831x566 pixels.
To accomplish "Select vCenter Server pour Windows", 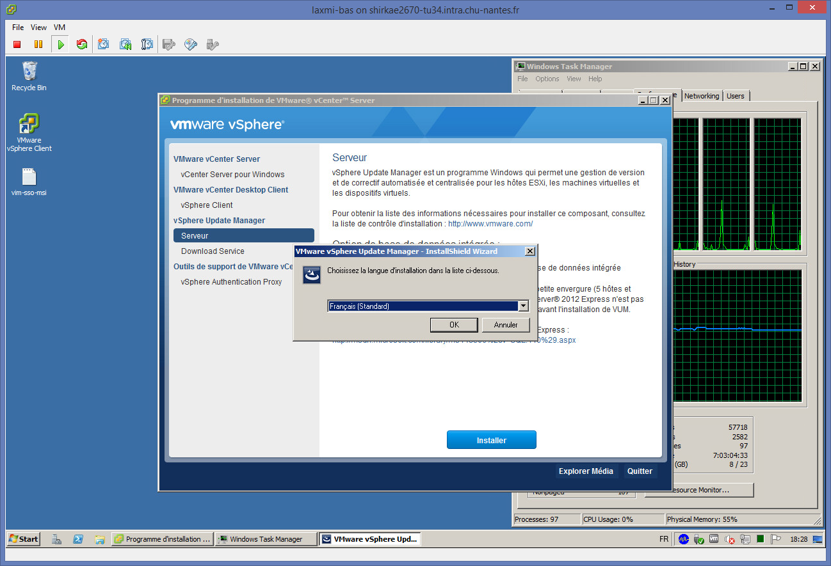I will (x=232, y=174).
